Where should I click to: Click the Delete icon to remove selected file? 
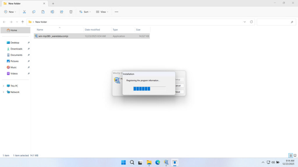pyautogui.click(x=71, y=12)
